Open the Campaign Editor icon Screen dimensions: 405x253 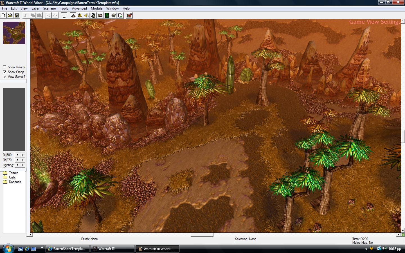click(x=100, y=15)
